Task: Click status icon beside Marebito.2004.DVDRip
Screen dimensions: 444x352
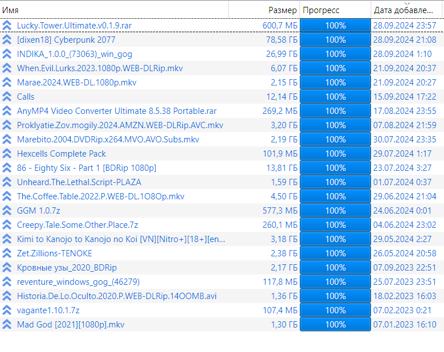Action: coord(7,140)
